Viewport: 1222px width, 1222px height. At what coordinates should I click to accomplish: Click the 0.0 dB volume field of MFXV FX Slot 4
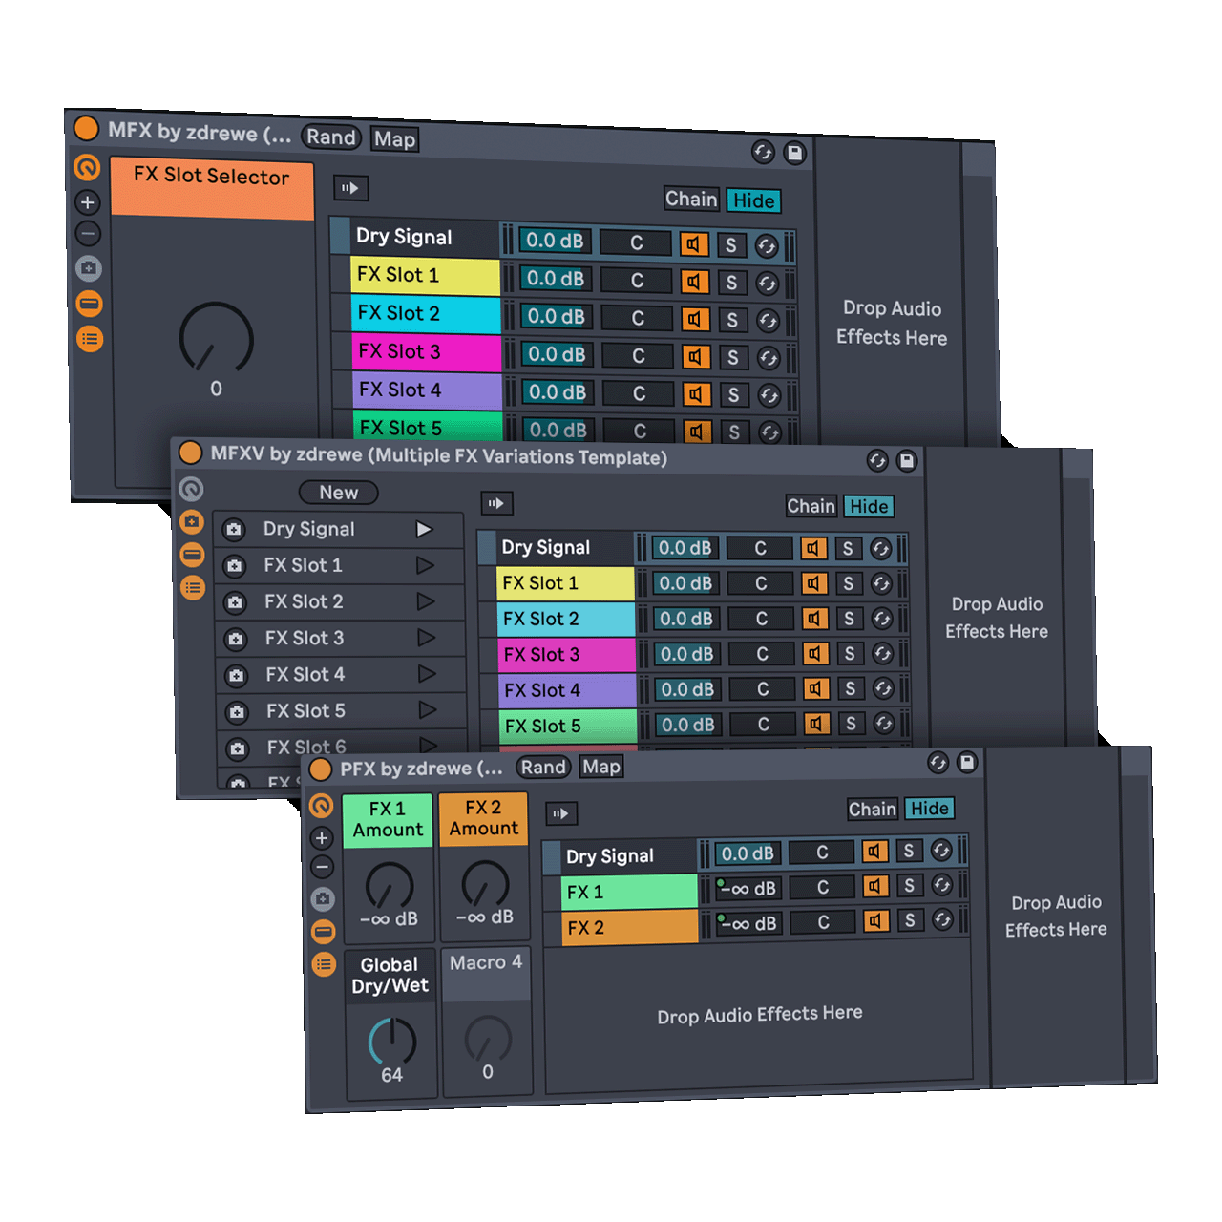(687, 689)
